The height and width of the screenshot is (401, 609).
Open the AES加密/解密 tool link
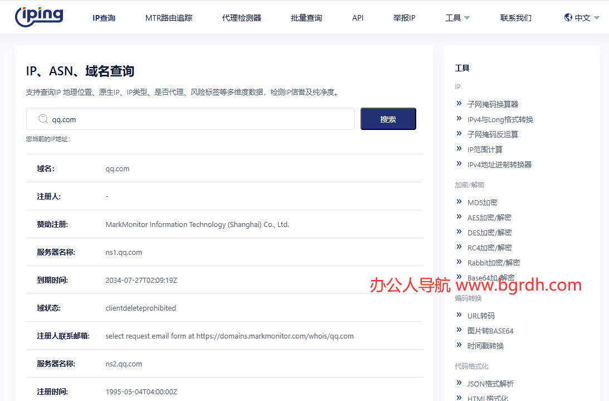click(489, 218)
